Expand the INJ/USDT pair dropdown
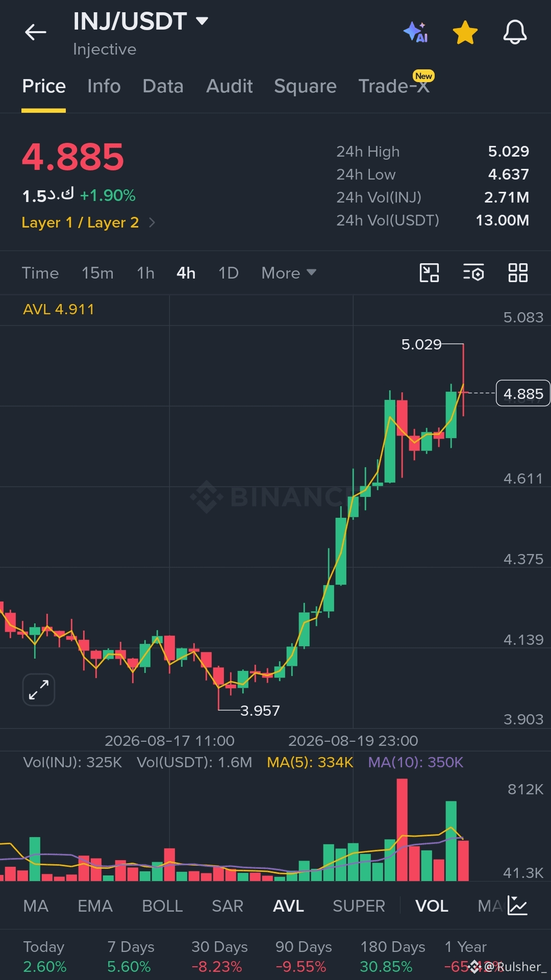 click(x=202, y=21)
